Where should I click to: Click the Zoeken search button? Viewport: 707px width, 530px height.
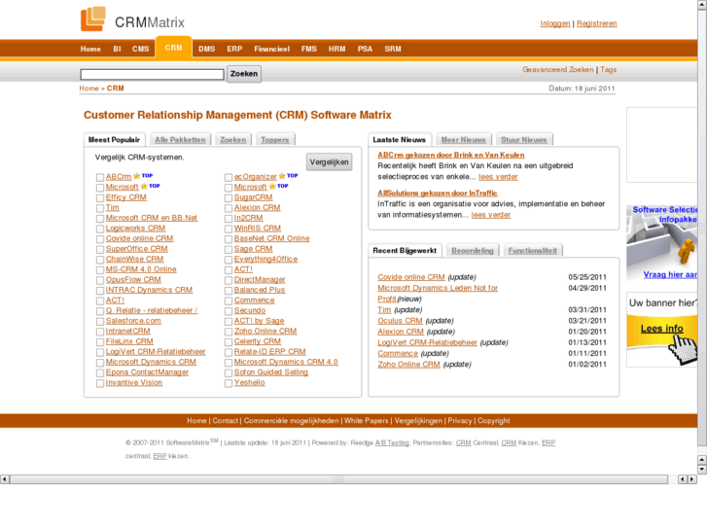(244, 74)
